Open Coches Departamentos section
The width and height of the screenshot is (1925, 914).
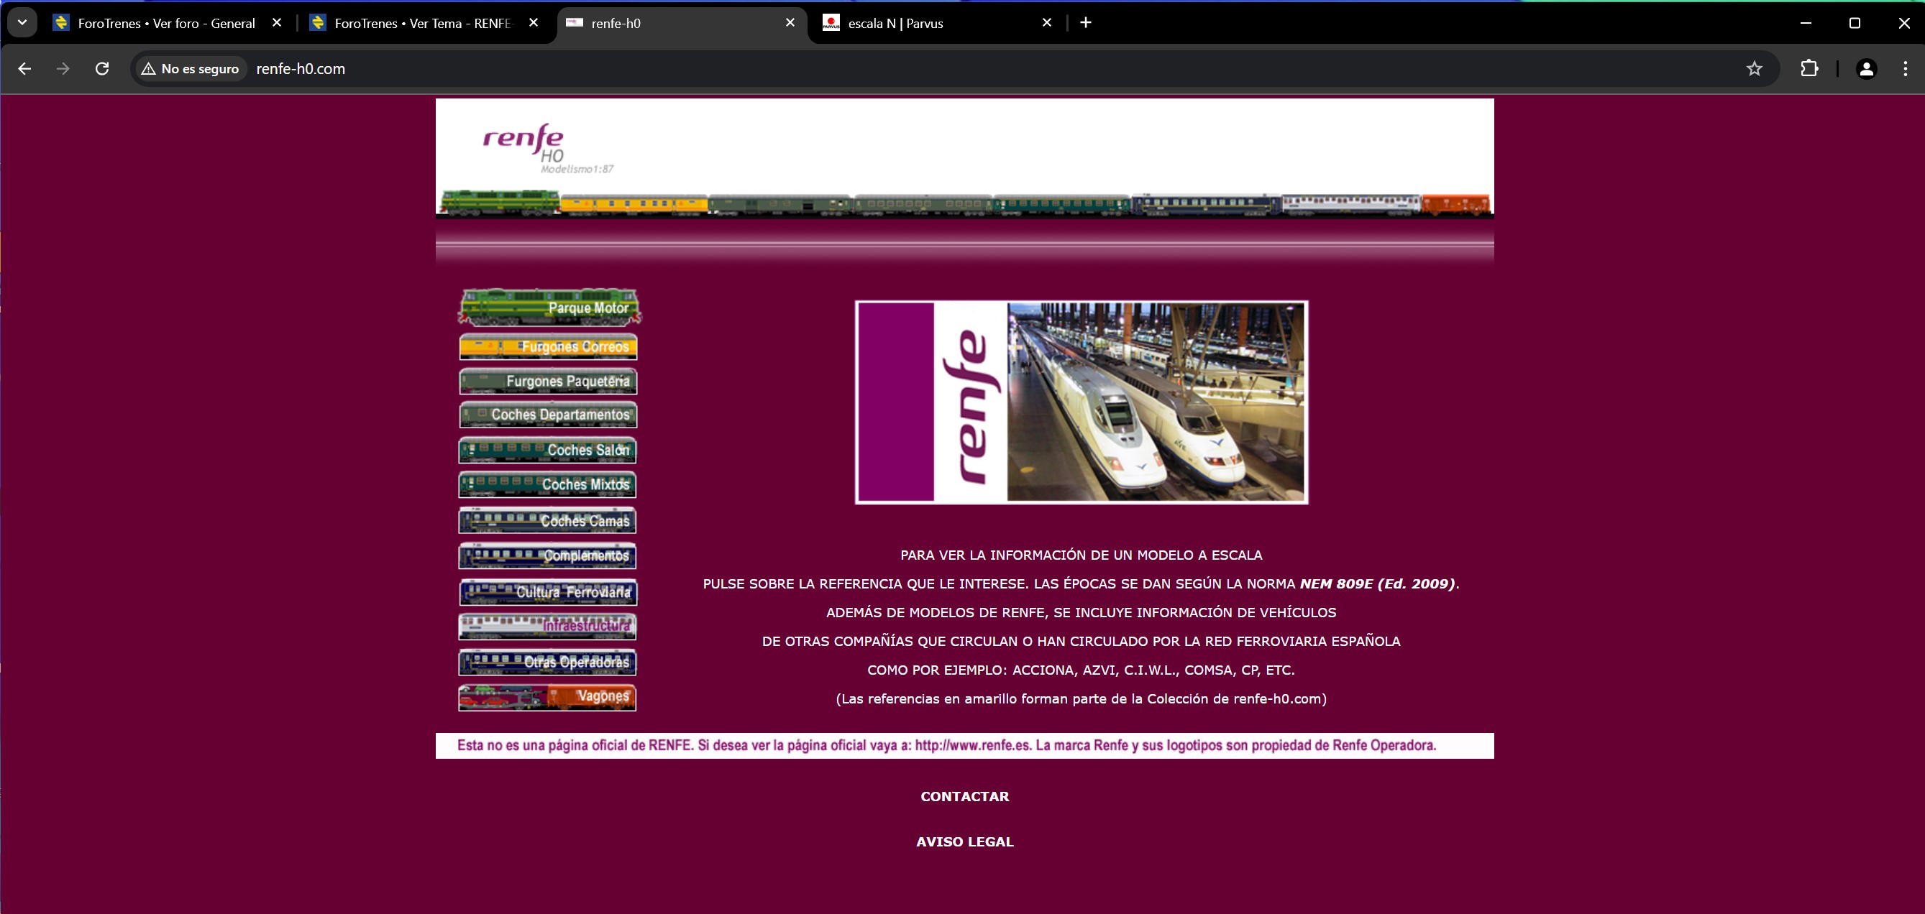coord(548,415)
